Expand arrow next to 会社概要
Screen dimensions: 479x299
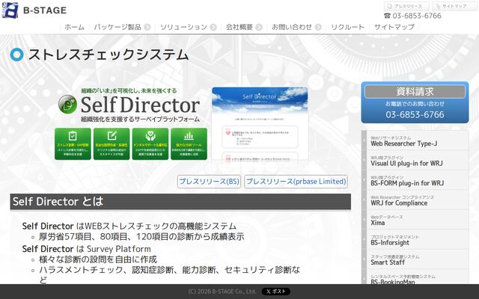tap(259, 27)
